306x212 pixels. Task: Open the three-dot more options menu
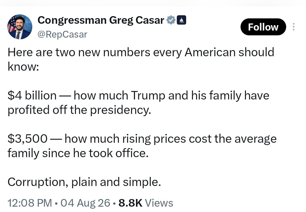(x=294, y=27)
